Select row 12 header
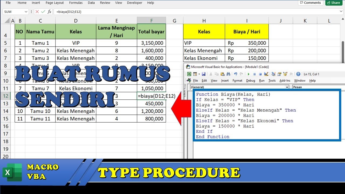The image size is (345, 194). tap(5, 96)
